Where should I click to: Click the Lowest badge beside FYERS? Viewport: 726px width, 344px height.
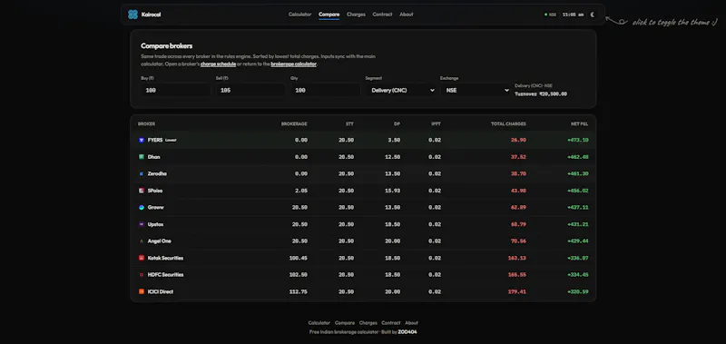[171, 140]
